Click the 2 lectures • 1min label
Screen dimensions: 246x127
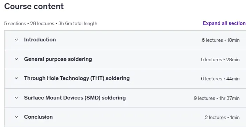click(222, 117)
